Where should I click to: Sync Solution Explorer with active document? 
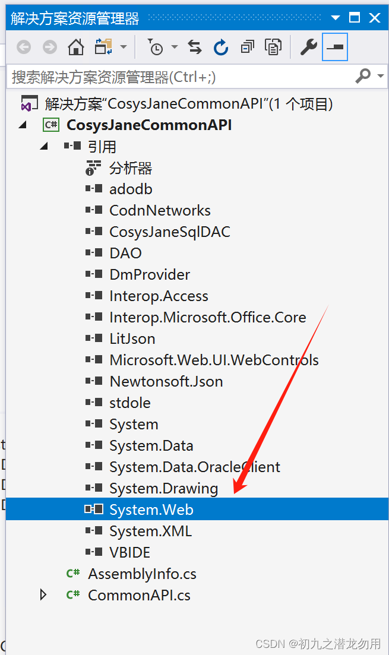click(195, 47)
